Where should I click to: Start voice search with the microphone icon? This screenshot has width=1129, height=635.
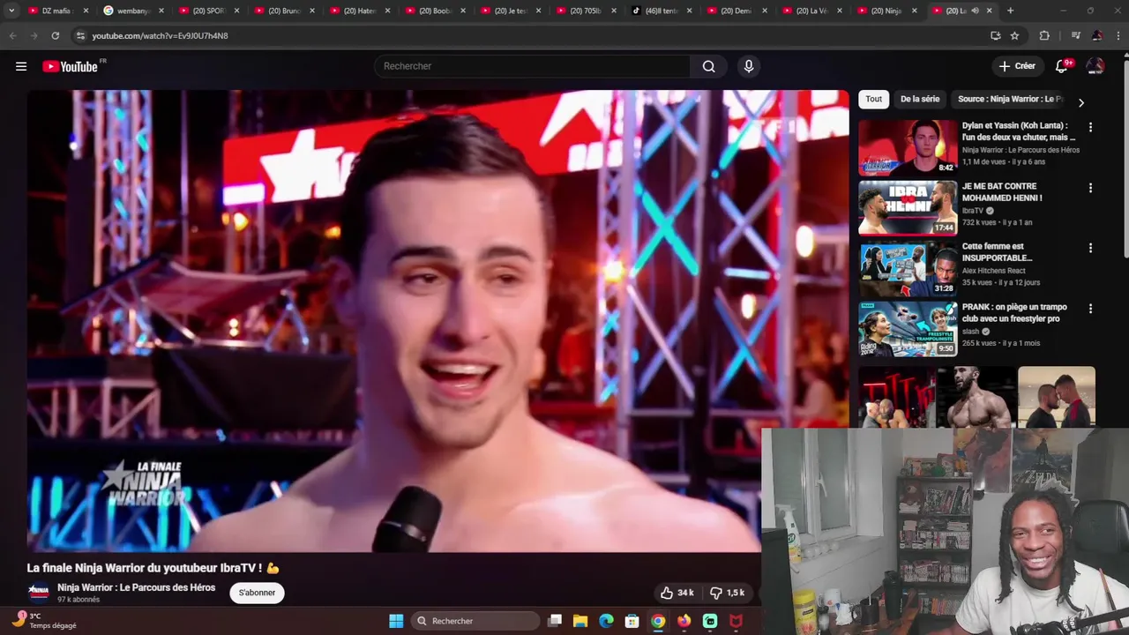tap(748, 66)
